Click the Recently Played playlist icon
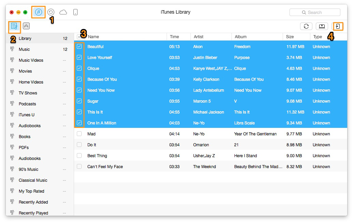Image resolution: width=353 pixels, height=223 pixels. pyautogui.click(x=12, y=212)
